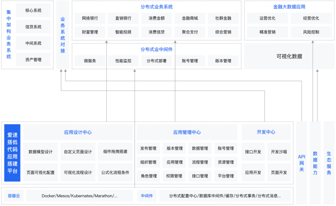Click 账号管理 under 应用管理中心

[x=226, y=148]
